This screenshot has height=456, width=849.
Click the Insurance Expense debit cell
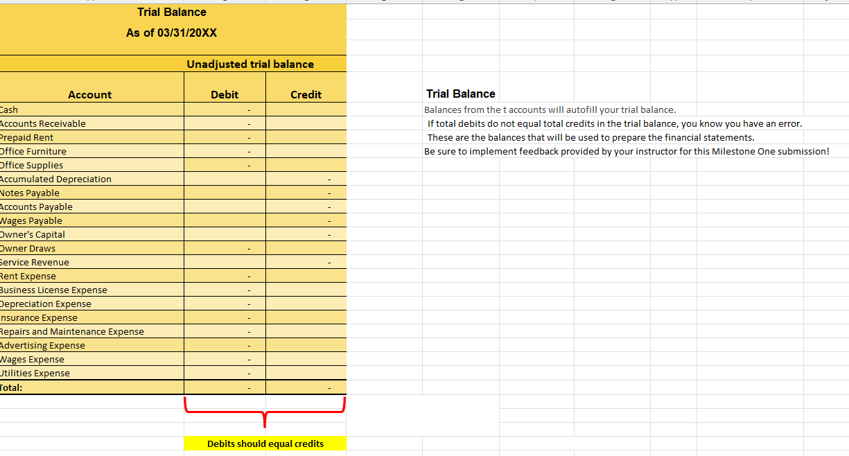[x=225, y=317]
